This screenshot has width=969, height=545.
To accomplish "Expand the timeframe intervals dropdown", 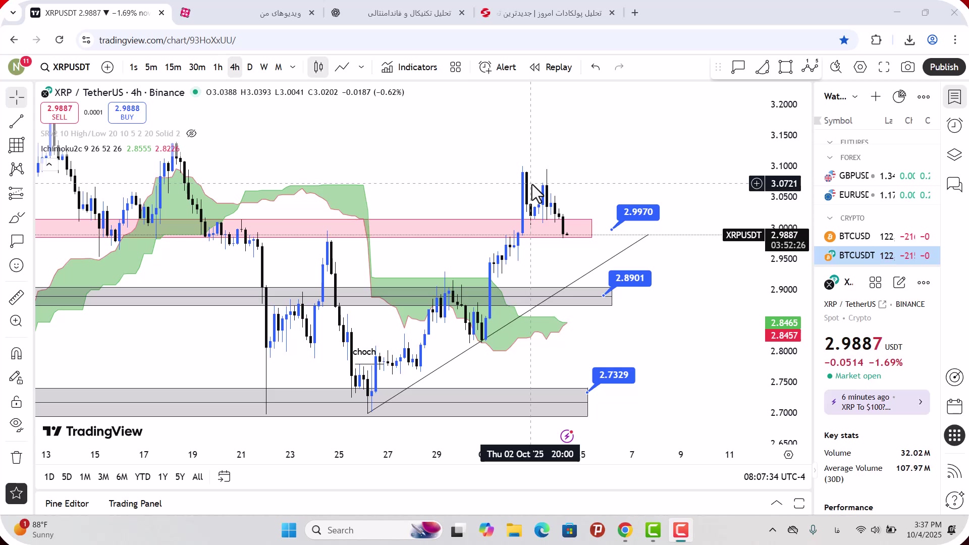I will coord(293,67).
